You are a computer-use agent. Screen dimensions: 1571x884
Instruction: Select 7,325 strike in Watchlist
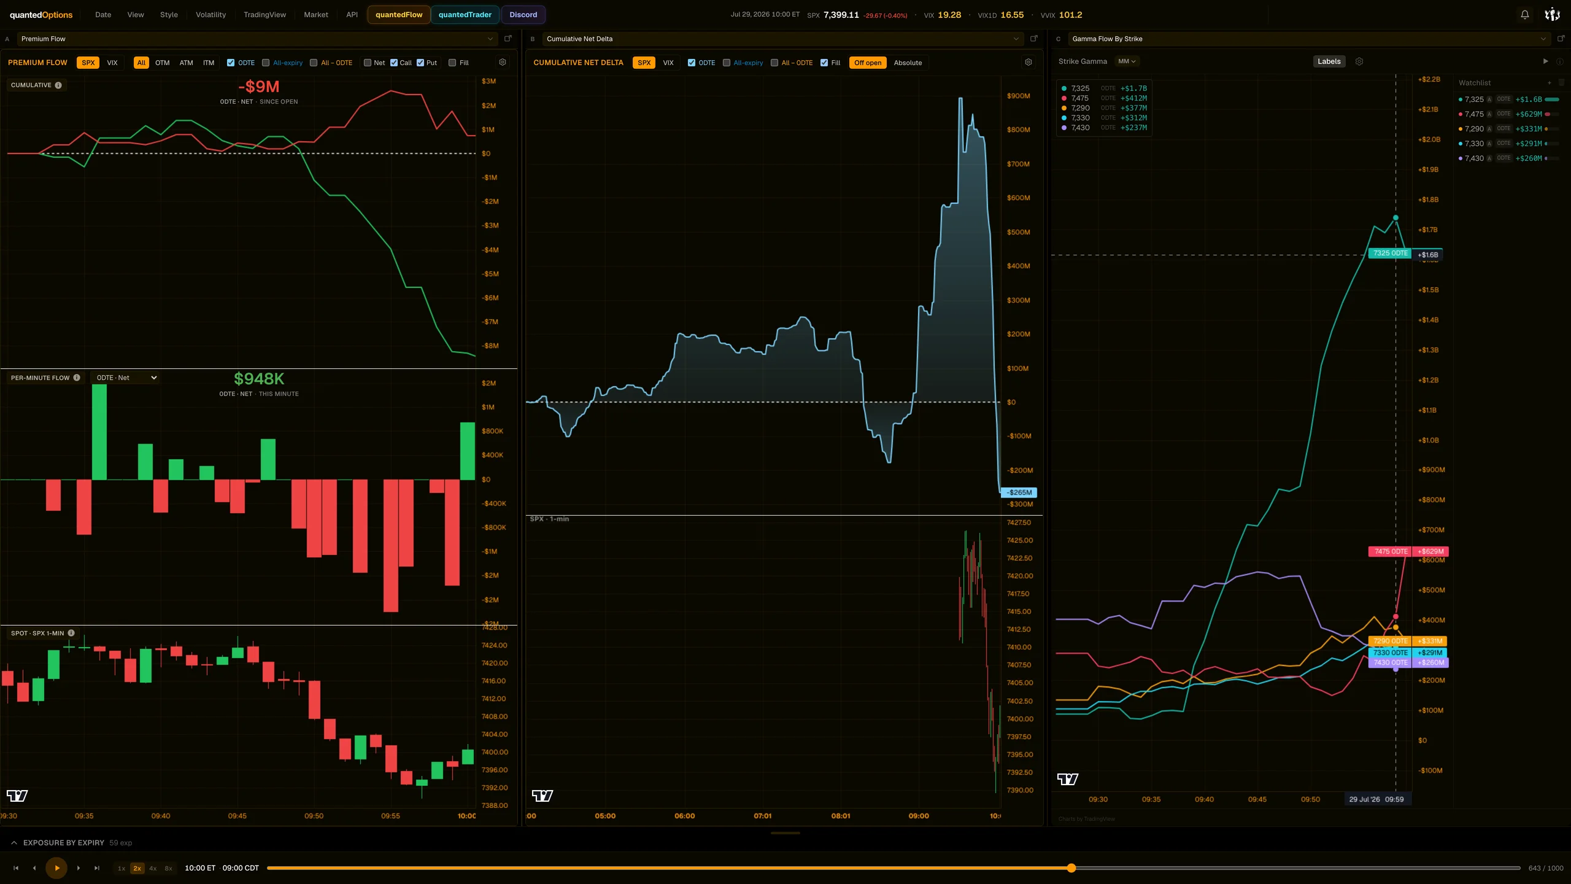pyautogui.click(x=1510, y=99)
